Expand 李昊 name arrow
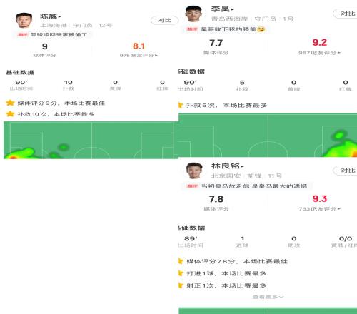 tap(233, 9)
